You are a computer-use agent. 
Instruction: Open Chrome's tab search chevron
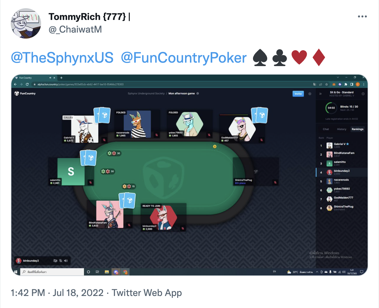338,78
